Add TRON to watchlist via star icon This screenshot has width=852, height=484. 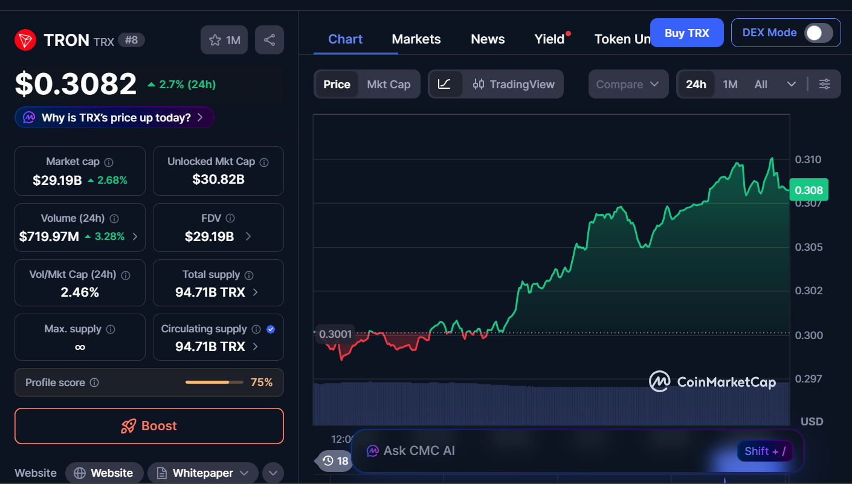(215, 40)
